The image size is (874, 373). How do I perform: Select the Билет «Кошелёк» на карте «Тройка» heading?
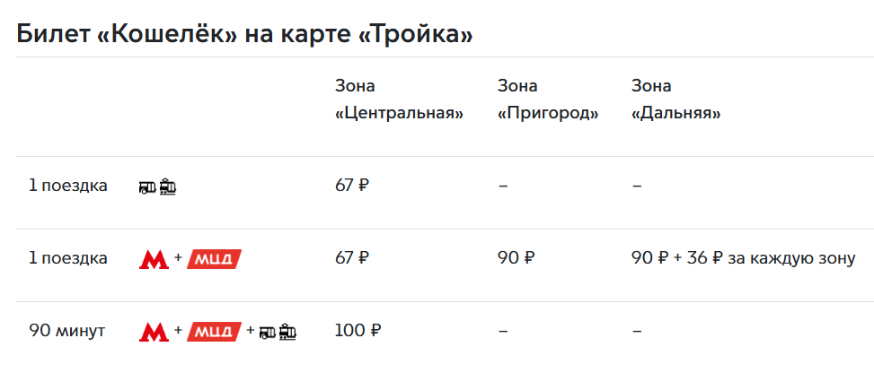(244, 34)
